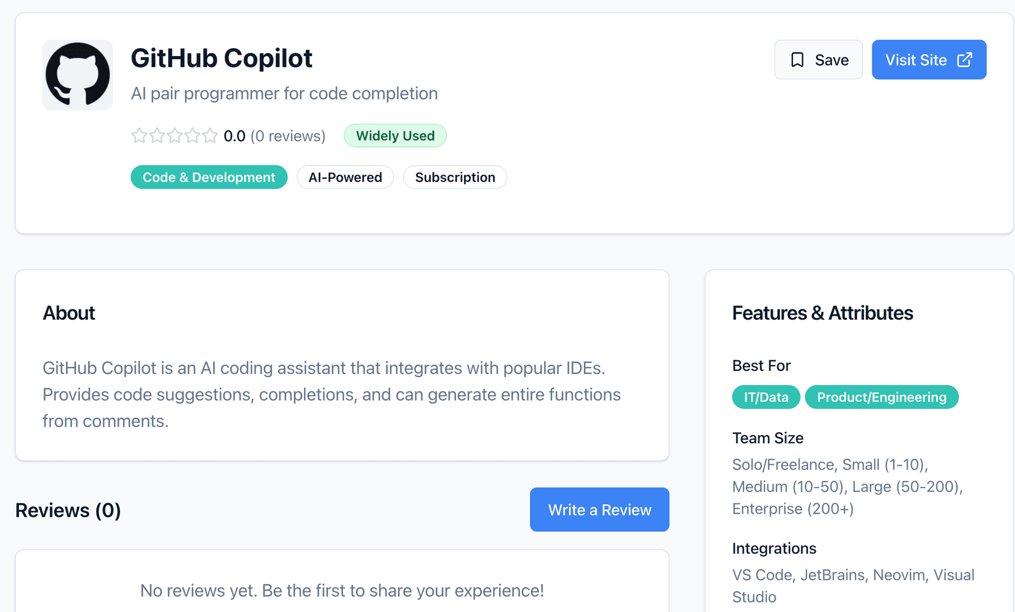Click the bookmark icon inside the Save button
The width and height of the screenshot is (1015, 612).
coord(798,60)
